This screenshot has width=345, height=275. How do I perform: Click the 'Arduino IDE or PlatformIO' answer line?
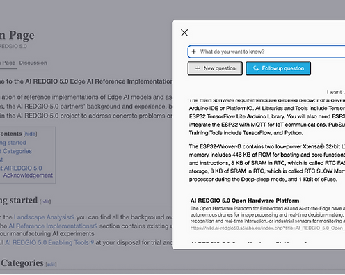click(x=267, y=109)
